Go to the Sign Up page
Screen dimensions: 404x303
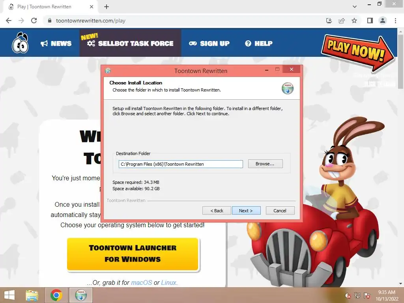[209, 43]
